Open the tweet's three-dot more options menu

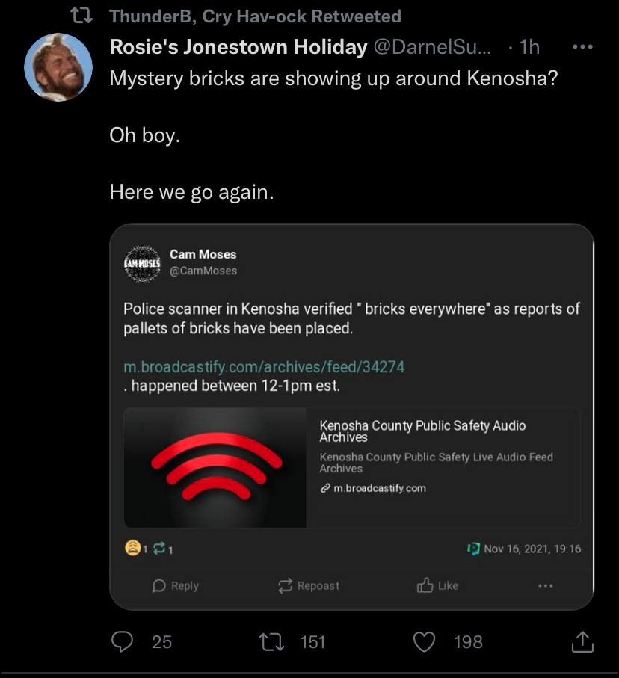point(582,47)
